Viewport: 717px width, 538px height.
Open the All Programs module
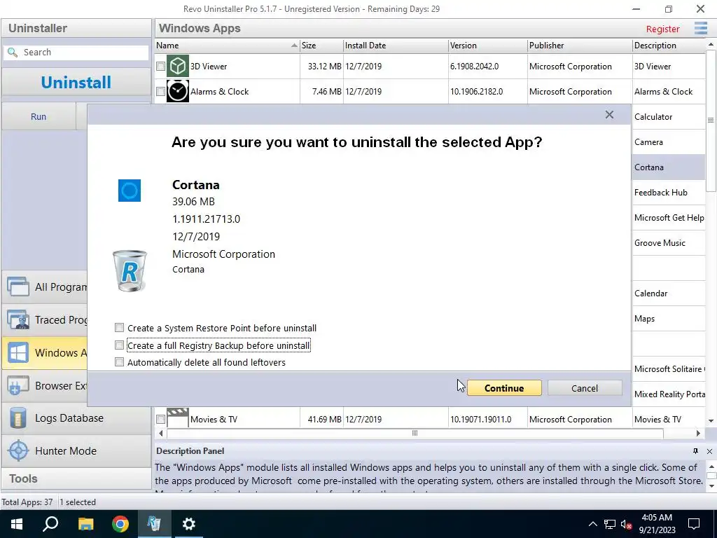tap(44, 287)
